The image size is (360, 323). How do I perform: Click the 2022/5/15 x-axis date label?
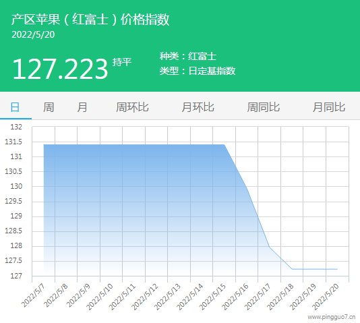(212, 297)
